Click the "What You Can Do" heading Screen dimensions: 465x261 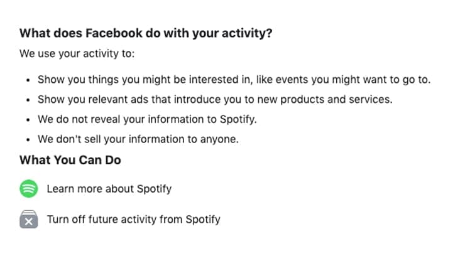(x=70, y=160)
